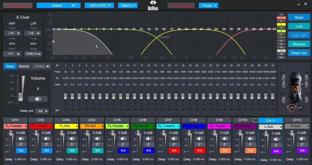The height and width of the screenshot is (165, 312).
Task: Mute CH10 RR-Woofer speaker icon
Action: pyautogui.click(x=251, y=138)
